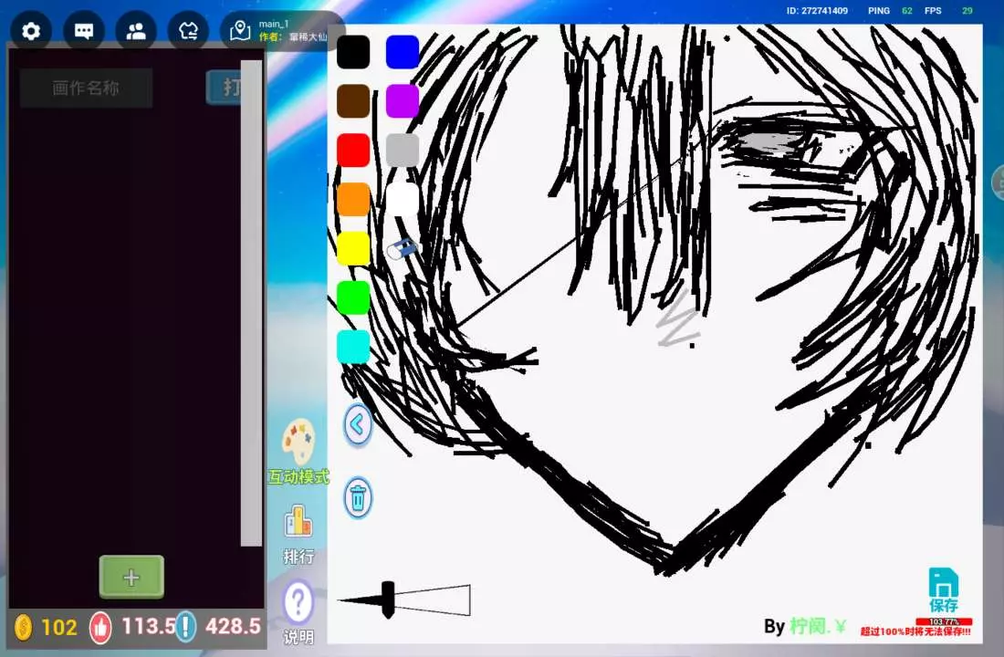This screenshot has height=657, width=1004.
Task: Click the trash can to clear canvas
Action: coord(358,498)
